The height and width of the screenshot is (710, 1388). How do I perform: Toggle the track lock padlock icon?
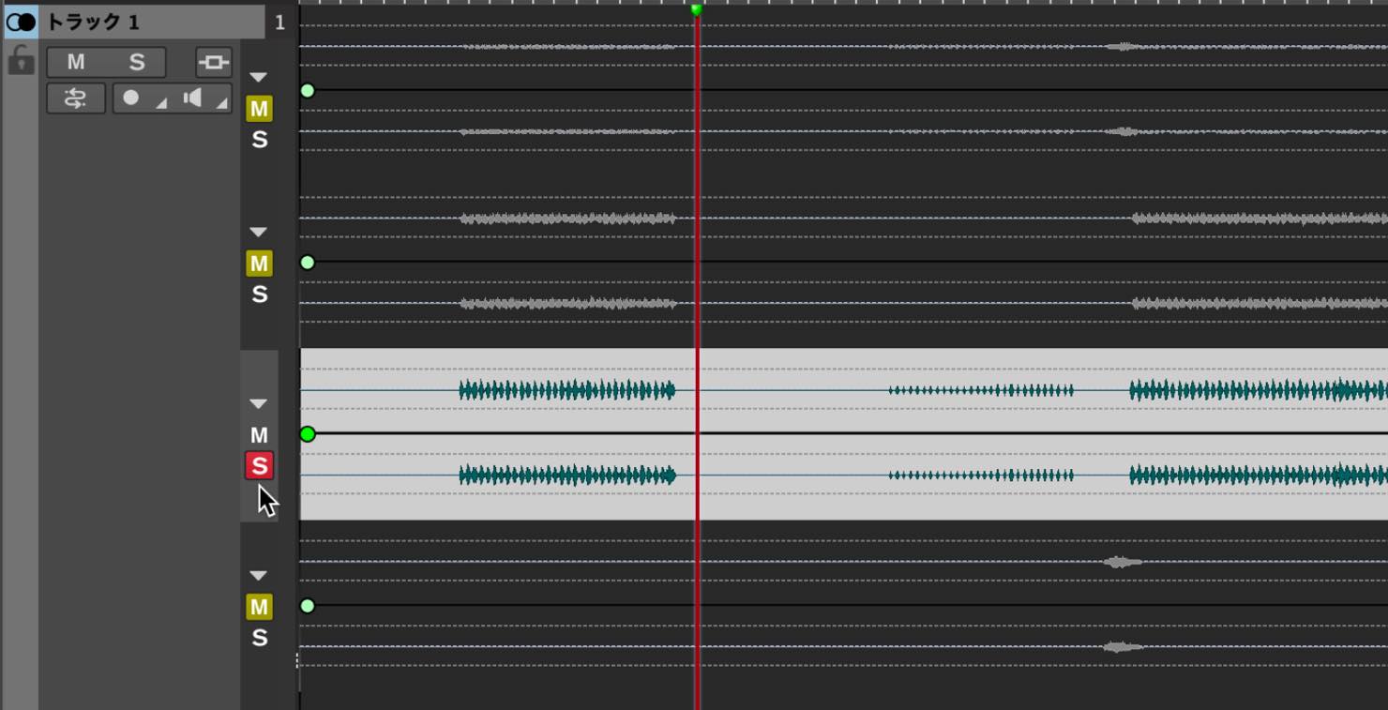[x=21, y=61]
